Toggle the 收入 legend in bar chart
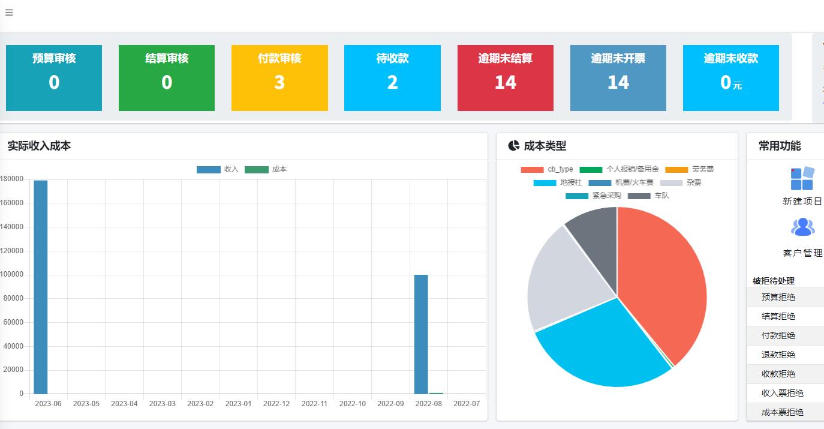Screen dimensions: 824x429 218,170
